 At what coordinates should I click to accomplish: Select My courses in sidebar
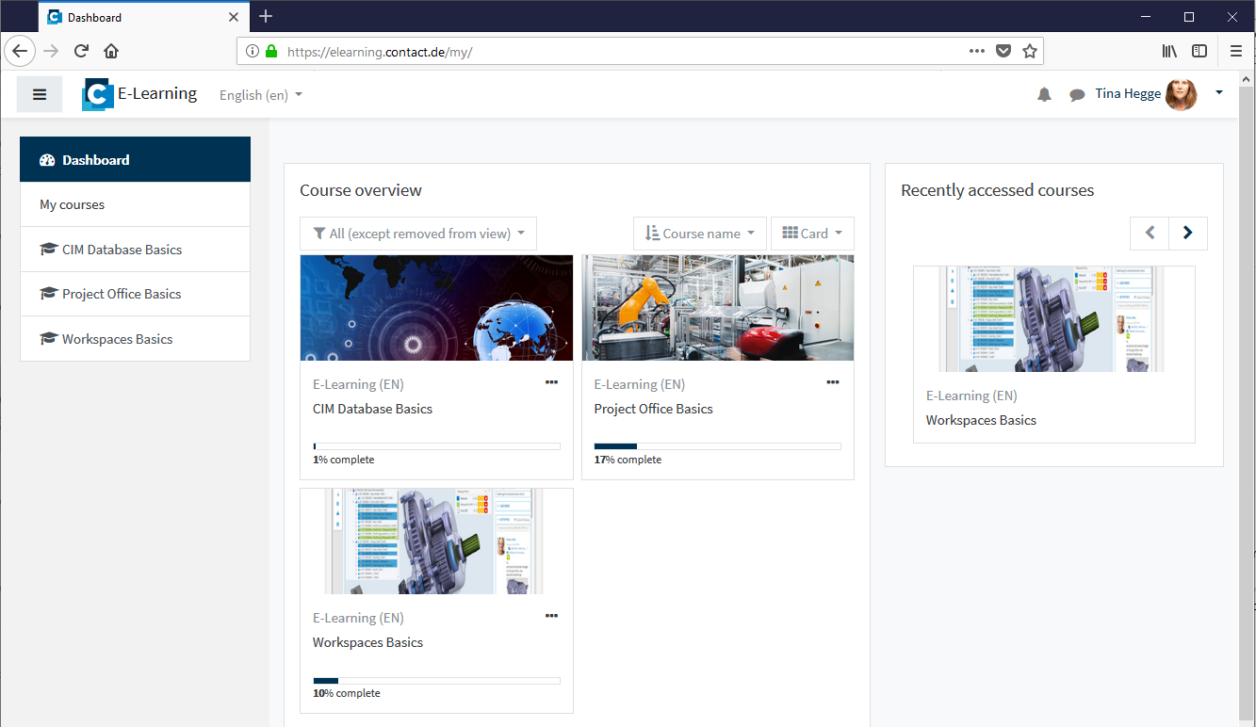point(73,204)
